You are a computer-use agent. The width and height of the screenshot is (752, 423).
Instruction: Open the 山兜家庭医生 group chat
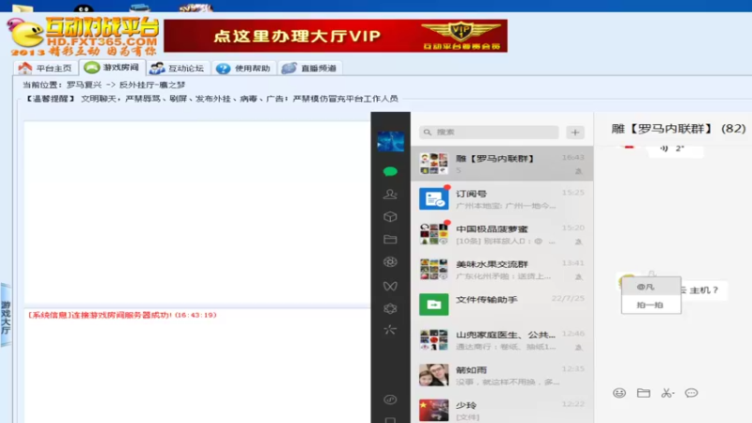tap(502, 340)
